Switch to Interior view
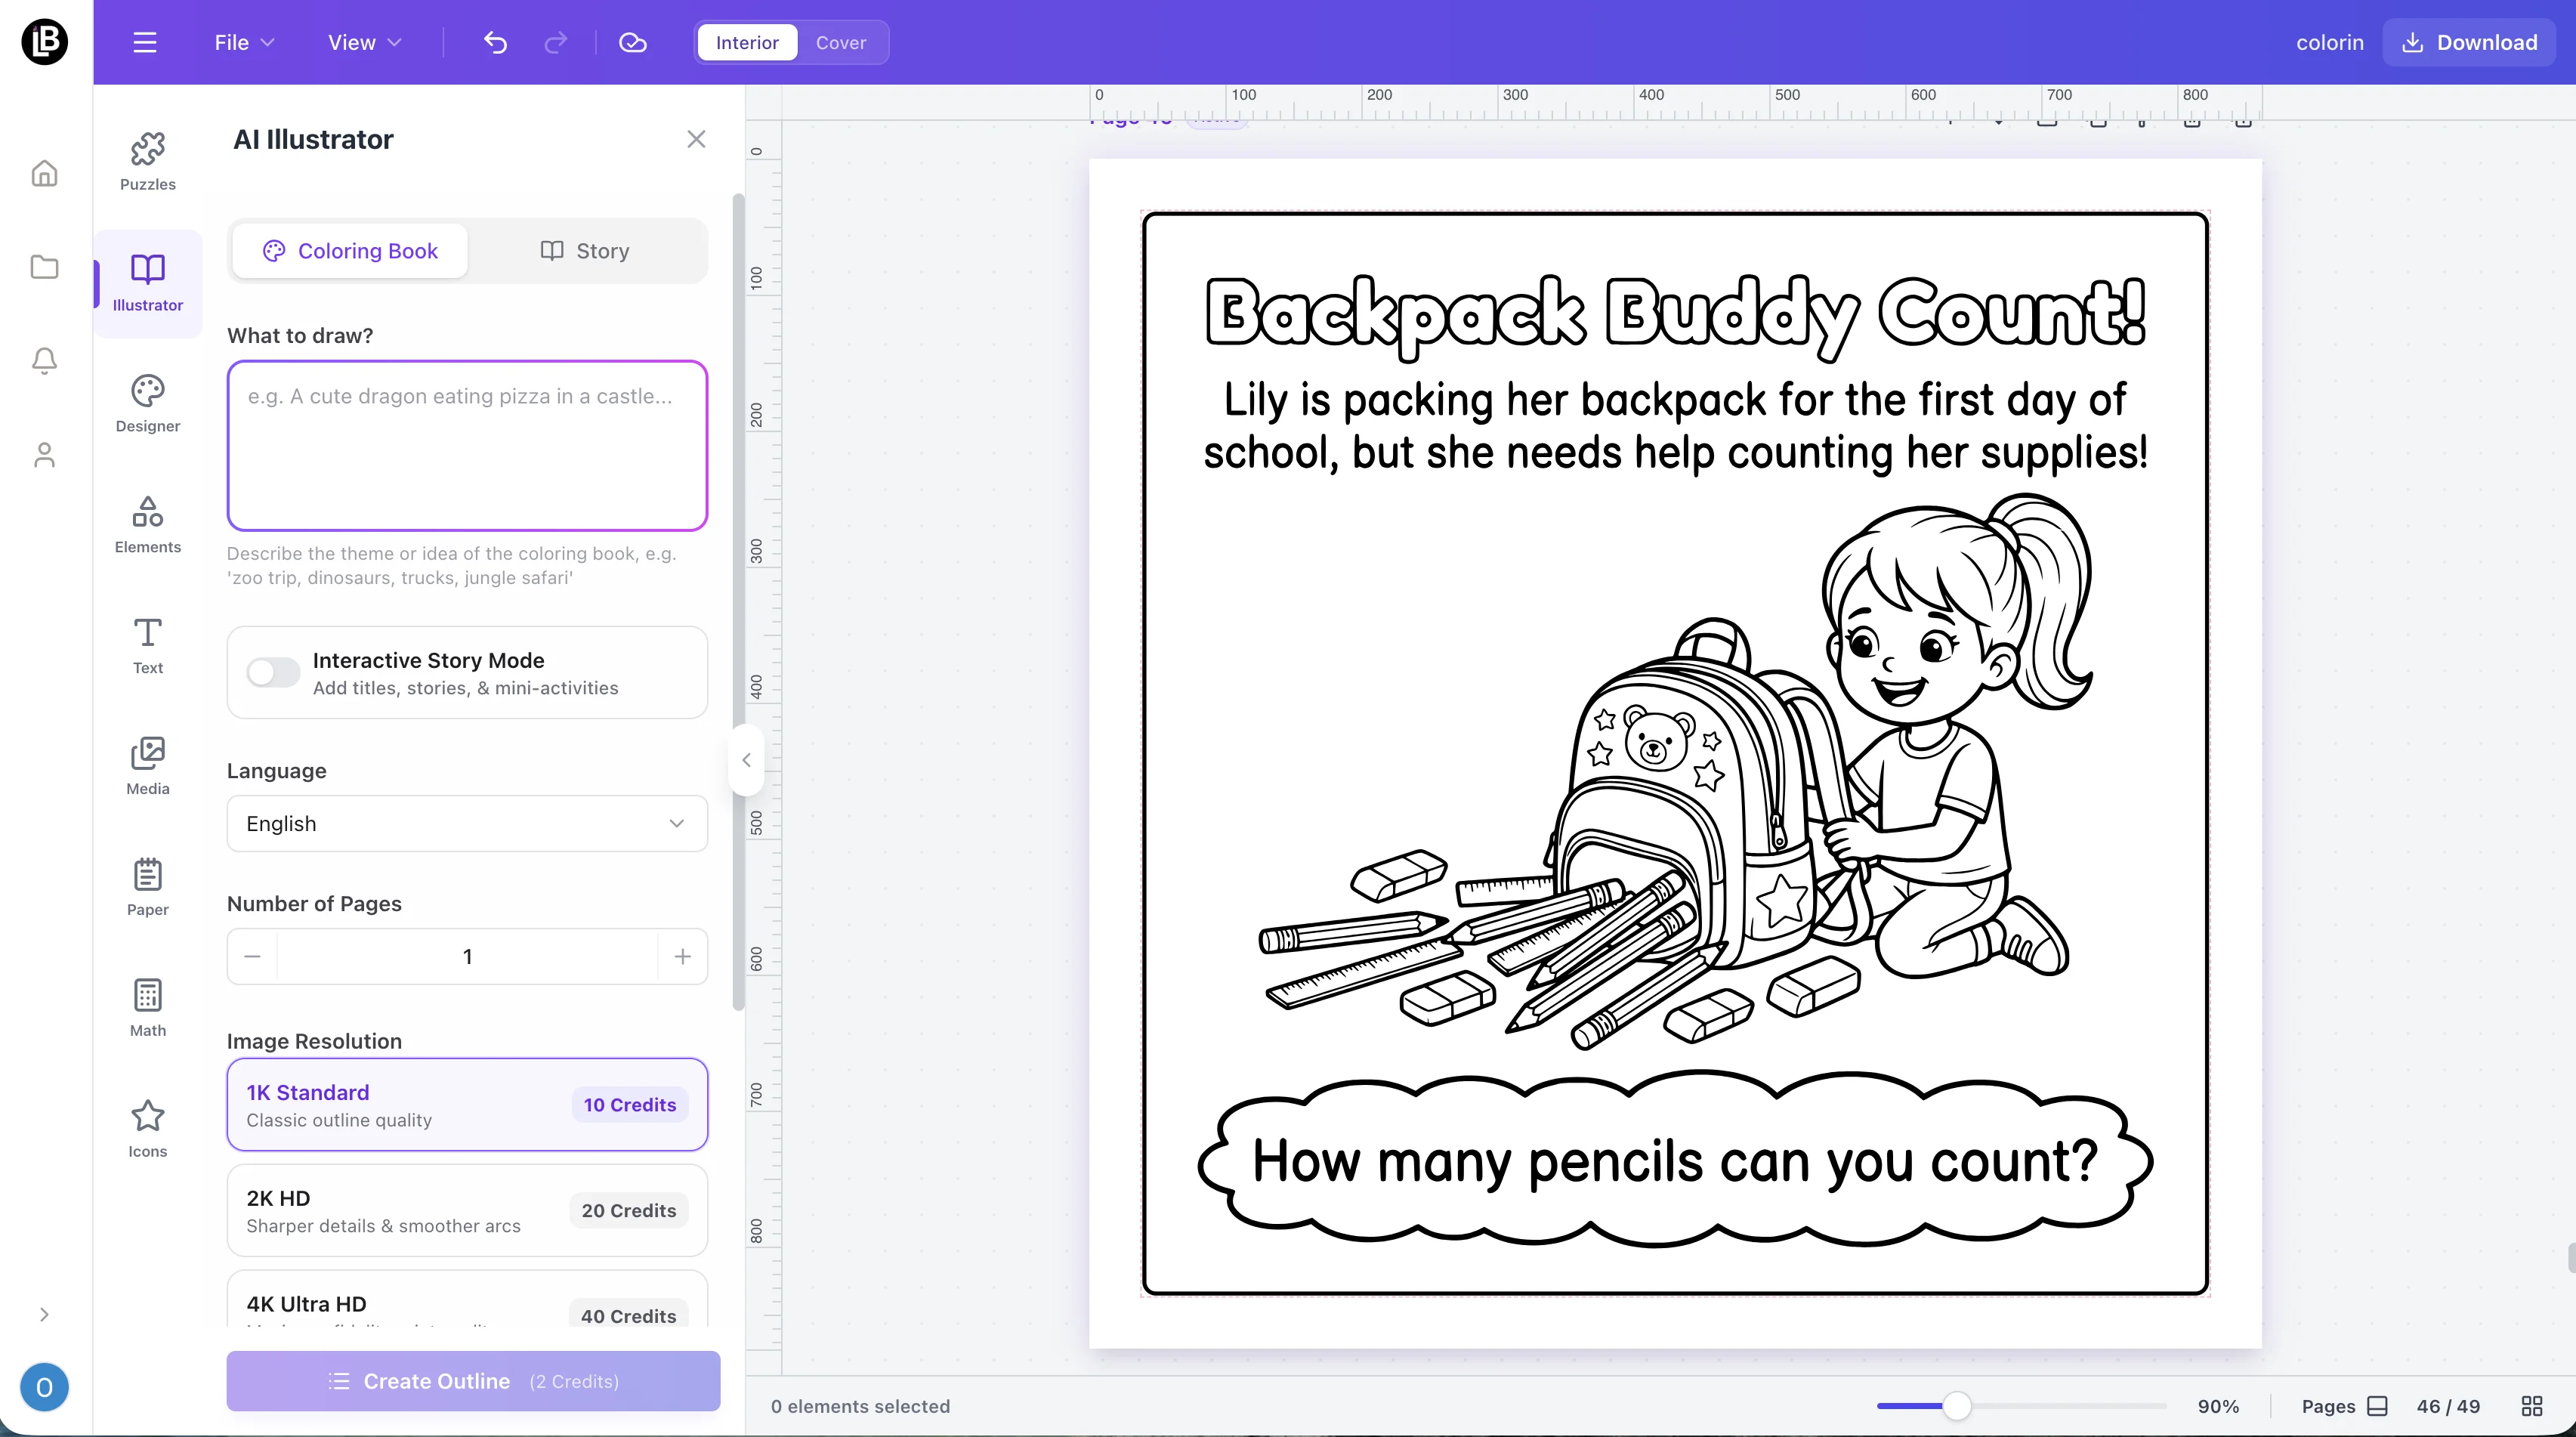Image resolution: width=2576 pixels, height=1437 pixels. pyautogui.click(x=747, y=42)
